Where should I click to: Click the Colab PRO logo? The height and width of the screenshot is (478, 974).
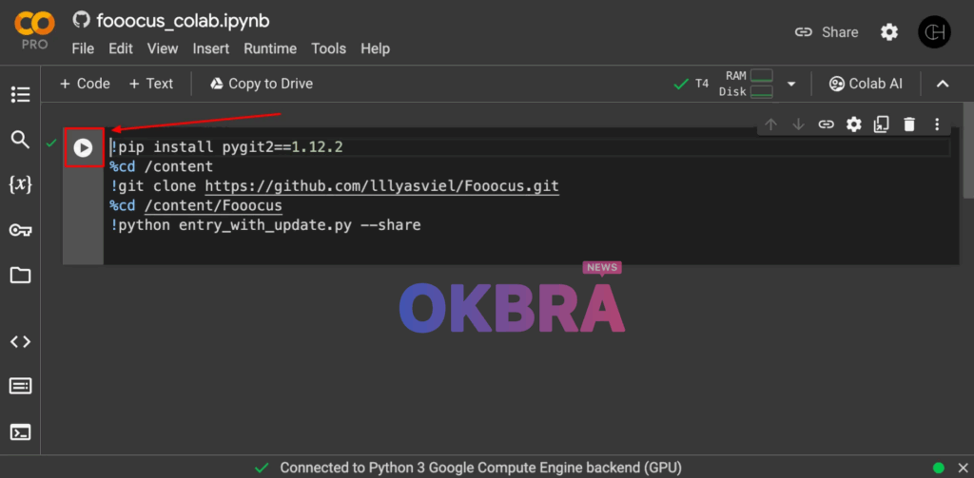pos(35,30)
